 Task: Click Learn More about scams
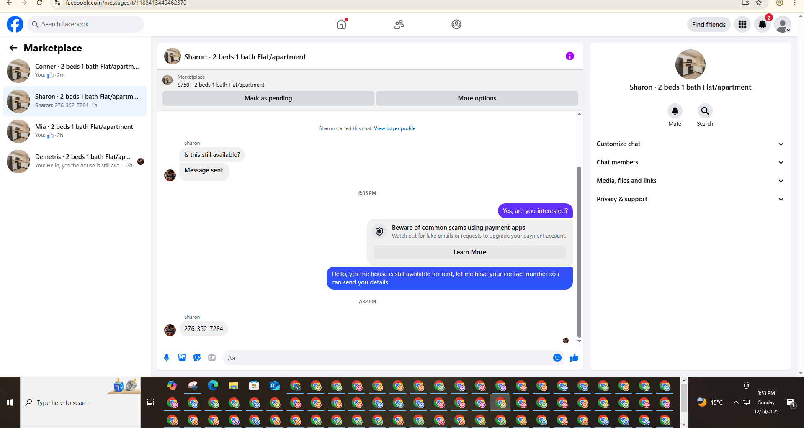tap(469, 252)
